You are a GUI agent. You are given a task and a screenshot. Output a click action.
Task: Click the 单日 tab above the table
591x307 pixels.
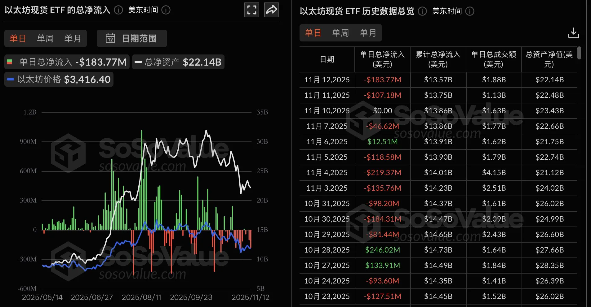pyautogui.click(x=313, y=33)
